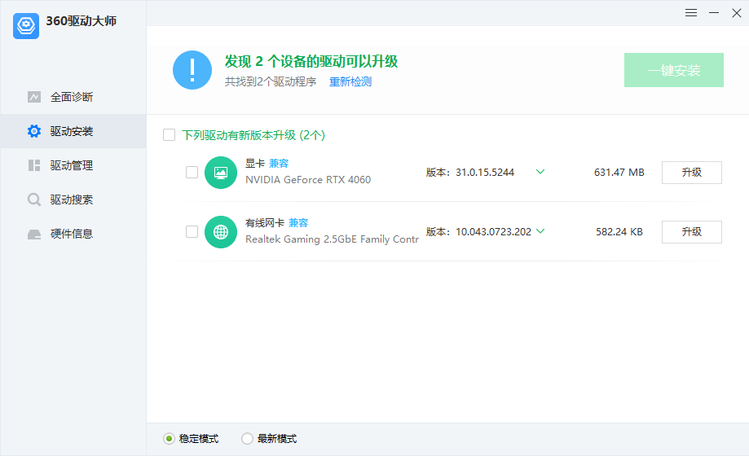Image resolution: width=749 pixels, height=456 pixels.
Task: Check the NVIDIA GeForce RTX 4060 checkbox
Action: click(192, 172)
